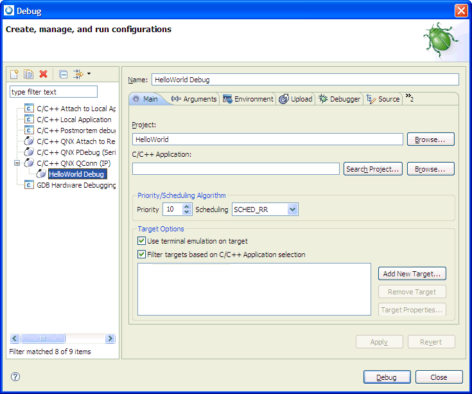Viewport: 472px width, 394px height.
Task: Click the Duplicate configuration icon
Action: click(29, 75)
